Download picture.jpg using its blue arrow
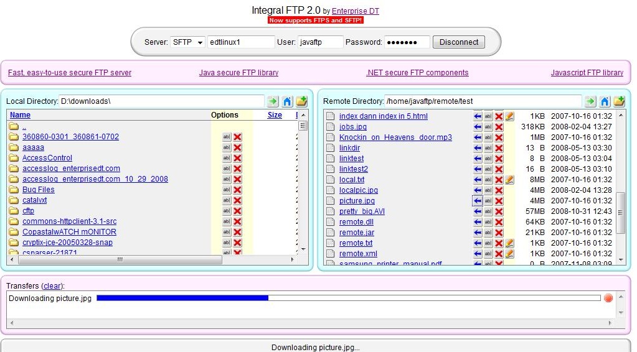 (x=478, y=201)
